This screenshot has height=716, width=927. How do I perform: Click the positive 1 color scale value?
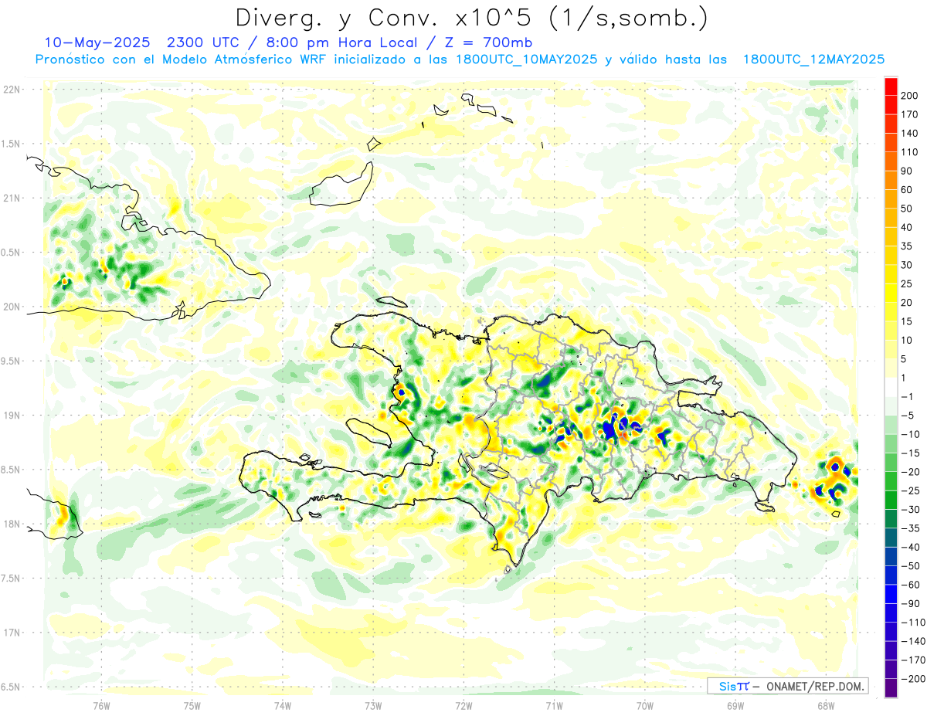click(905, 378)
